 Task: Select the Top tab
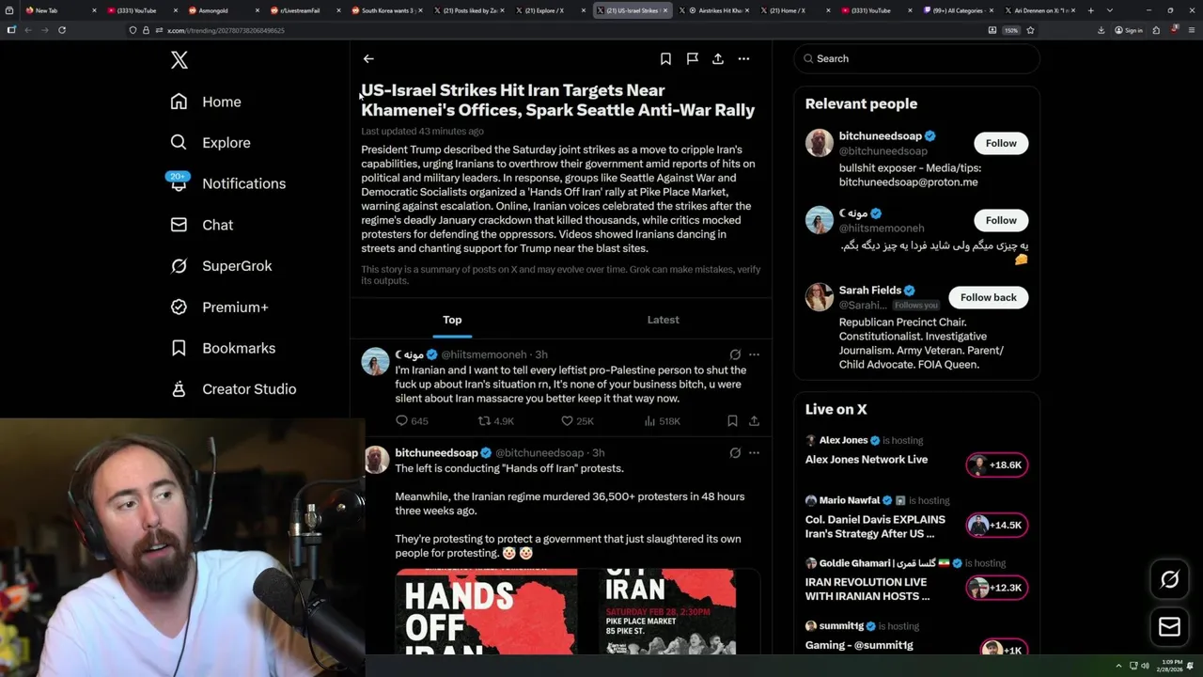(452, 320)
